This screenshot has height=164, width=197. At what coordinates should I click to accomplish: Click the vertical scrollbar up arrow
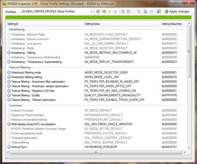pyautogui.click(x=189, y=23)
